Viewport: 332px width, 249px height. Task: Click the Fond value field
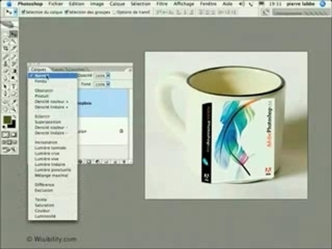pos(100,84)
